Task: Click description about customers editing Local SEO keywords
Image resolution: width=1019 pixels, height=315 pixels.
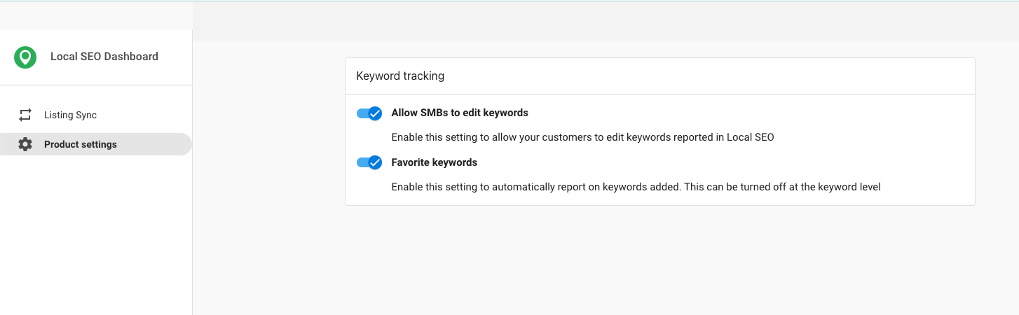Action: [x=582, y=137]
